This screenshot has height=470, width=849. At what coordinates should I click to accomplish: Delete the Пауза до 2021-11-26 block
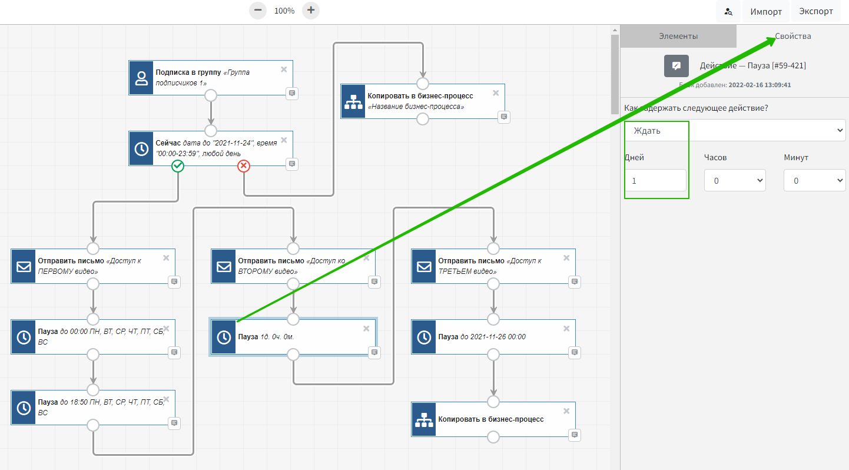tap(566, 329)
